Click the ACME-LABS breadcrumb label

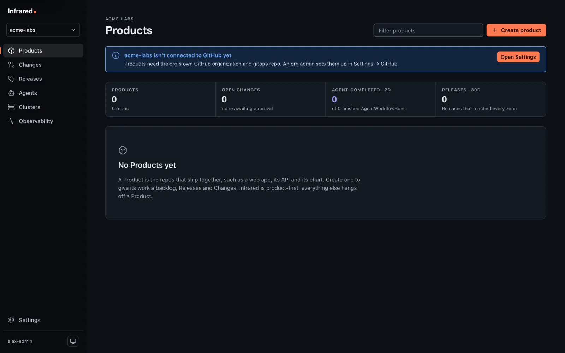point(119,19)
